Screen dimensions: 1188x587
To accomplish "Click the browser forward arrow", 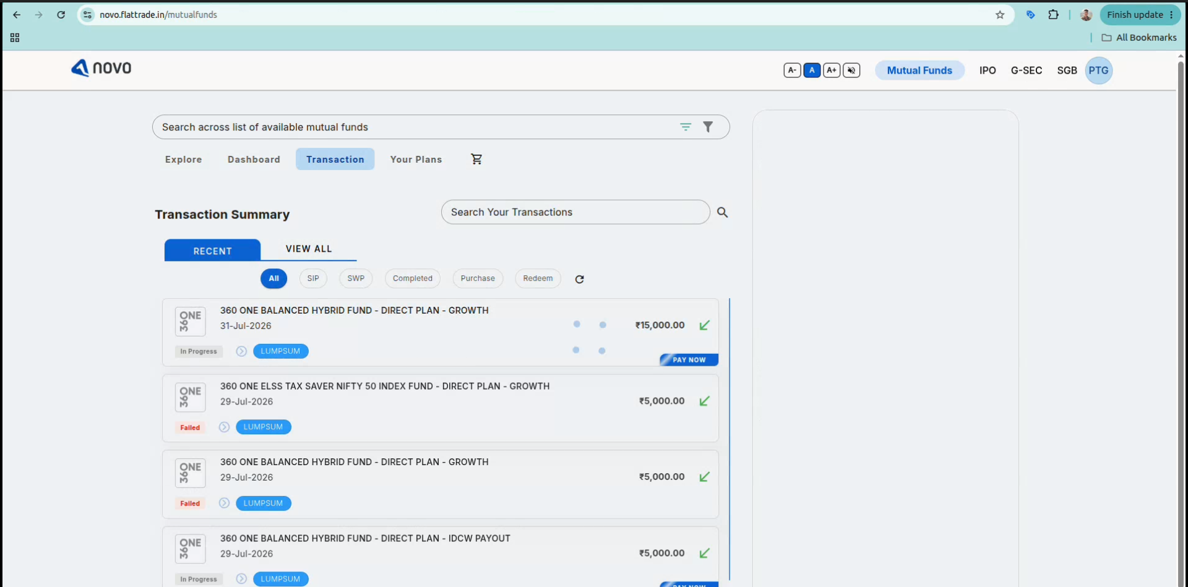I will 39,15.
